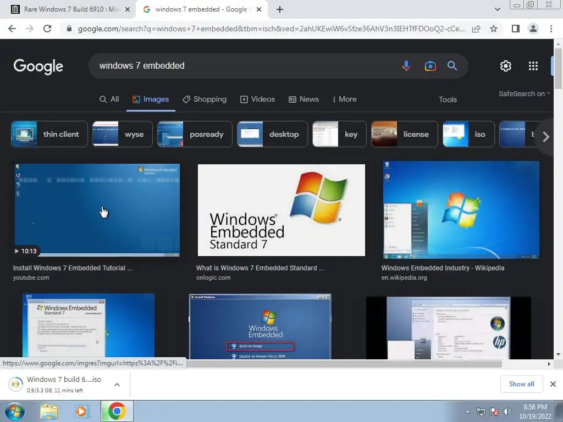
Task: Filter by the posready chip
Action: (195, 134)
